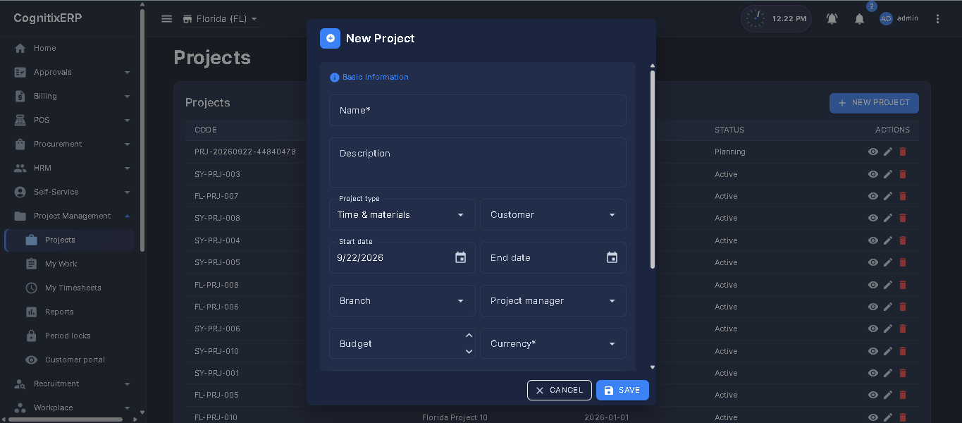Viewport: 962px width, 423px height.
Task: Open My Work in the sidebar
Action: coord(70,264)
